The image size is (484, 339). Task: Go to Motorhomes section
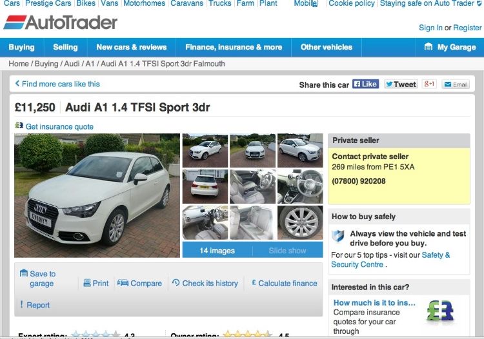145,3
